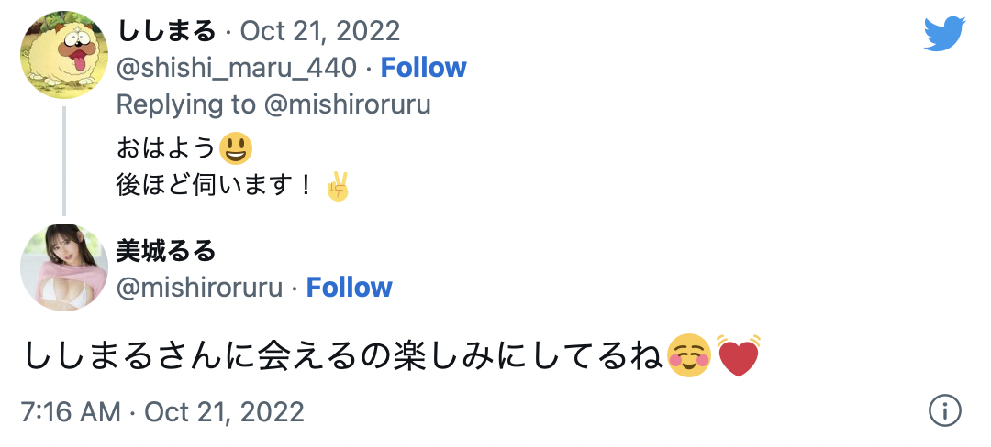Click the beating red heart emoji
The height and width of the screenshot is (447, 991).
click(739, 355)
